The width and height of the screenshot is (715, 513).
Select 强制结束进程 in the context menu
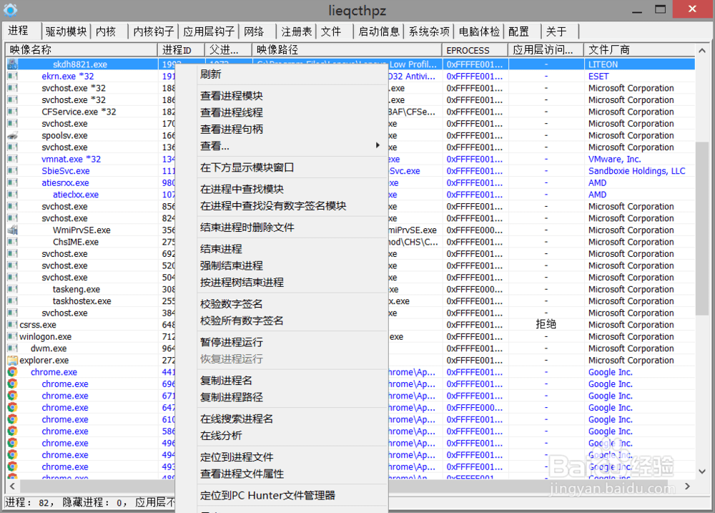232,265
